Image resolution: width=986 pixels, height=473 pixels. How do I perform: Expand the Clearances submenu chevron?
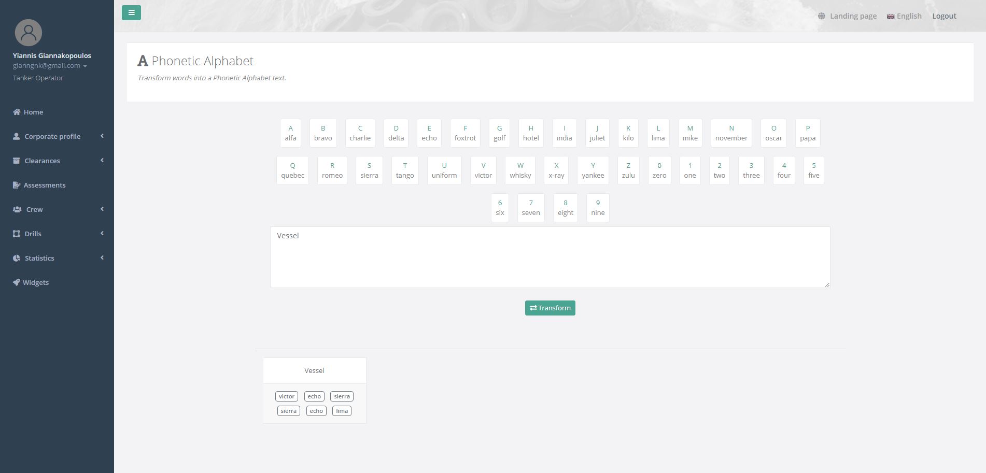click(102, 160)
